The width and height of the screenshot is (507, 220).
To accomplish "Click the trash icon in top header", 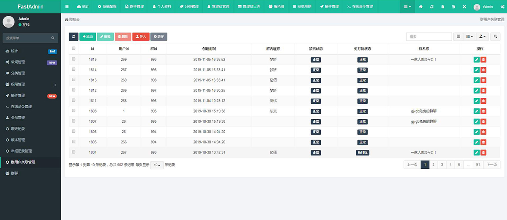I will point(442,7).
